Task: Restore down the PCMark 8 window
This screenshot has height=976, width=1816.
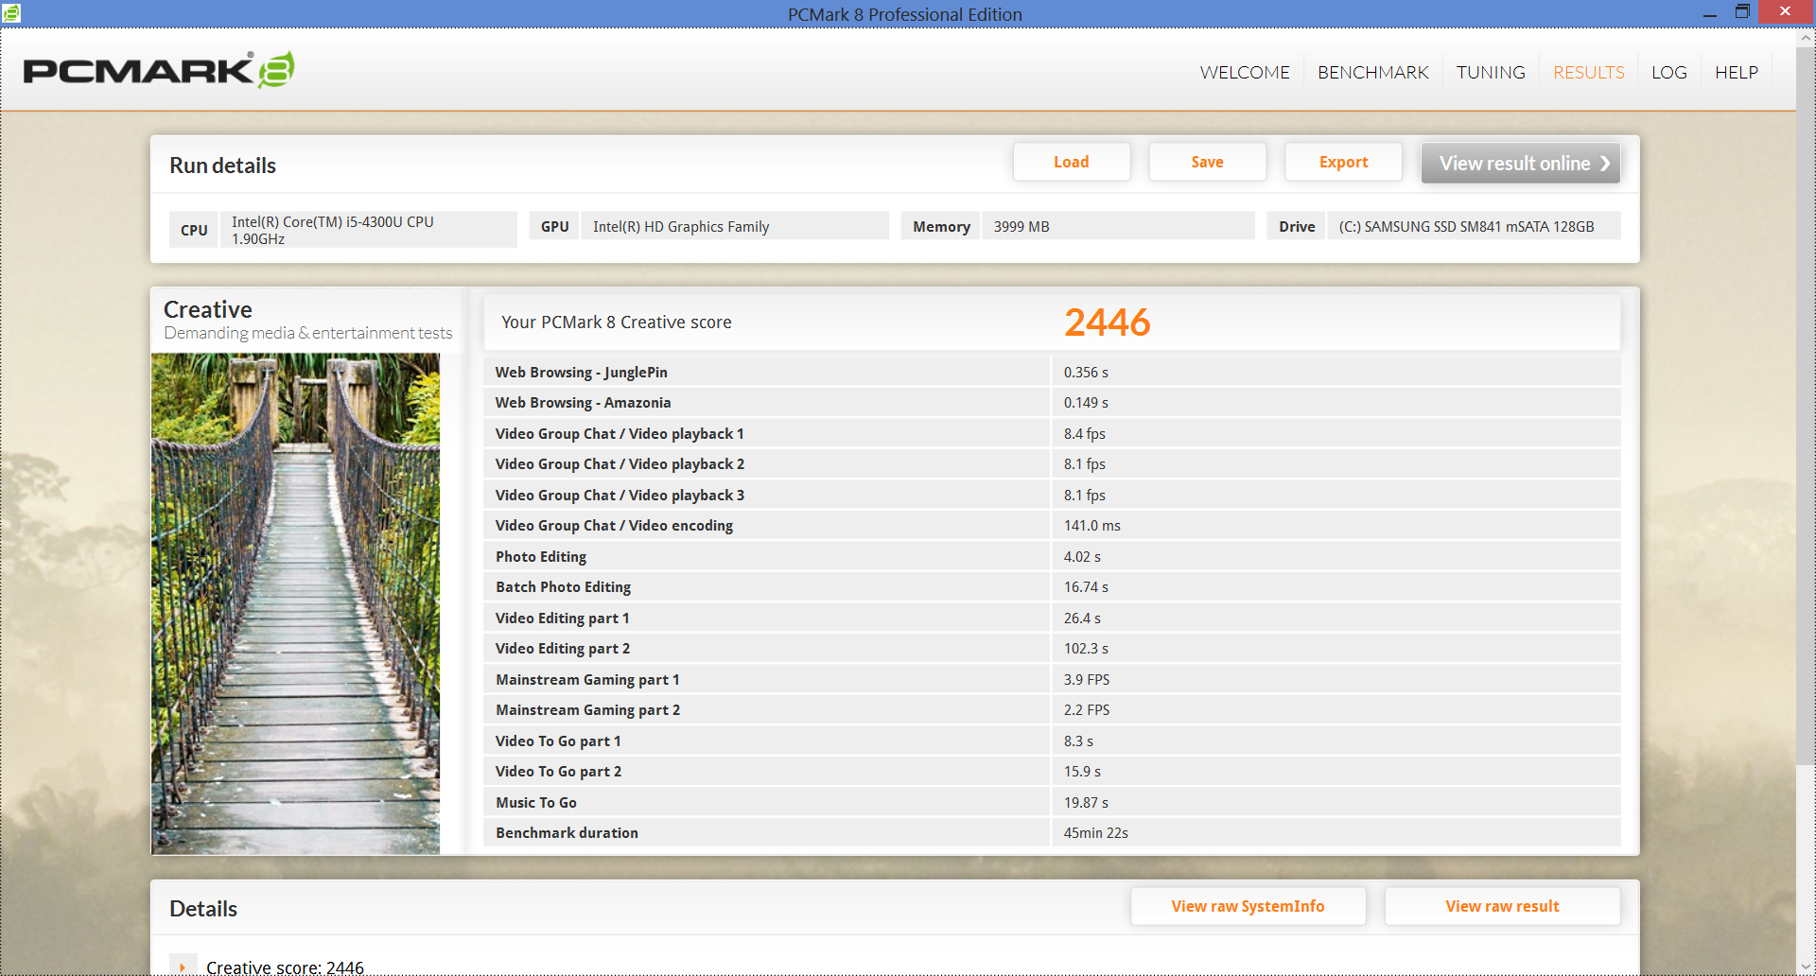Action: pos(1742,12)
